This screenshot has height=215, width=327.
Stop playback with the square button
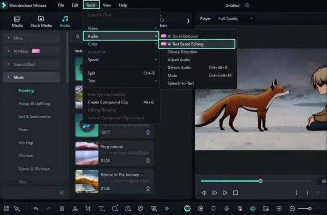pyautogui.click(x=235, y=193)
